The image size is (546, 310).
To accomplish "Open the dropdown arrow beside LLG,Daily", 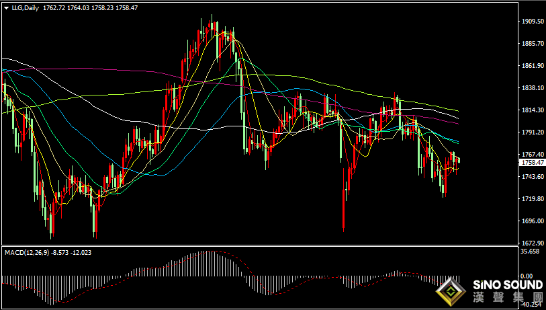I will click(x=6, y=7).
